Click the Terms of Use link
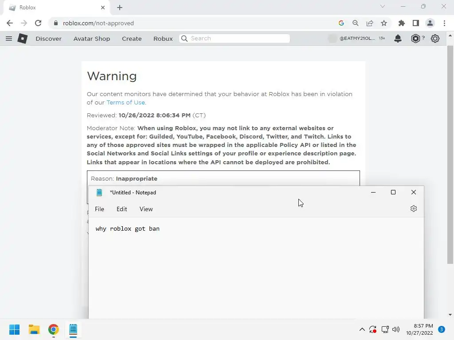Viewport: 454px width, 340px height. (125, 102)
